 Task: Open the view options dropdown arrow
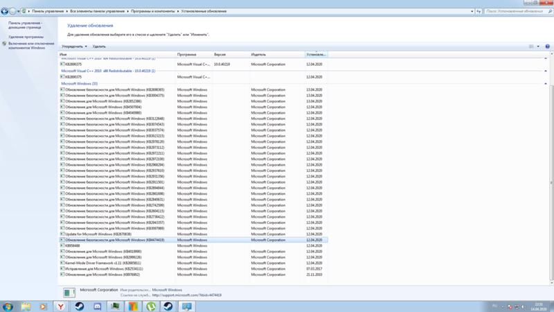tap(538, 46)
